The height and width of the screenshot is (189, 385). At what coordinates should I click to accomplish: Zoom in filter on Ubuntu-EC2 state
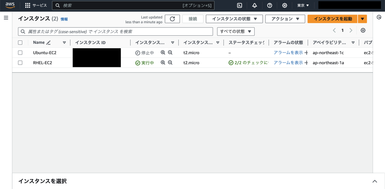click(x=163, y=53)
